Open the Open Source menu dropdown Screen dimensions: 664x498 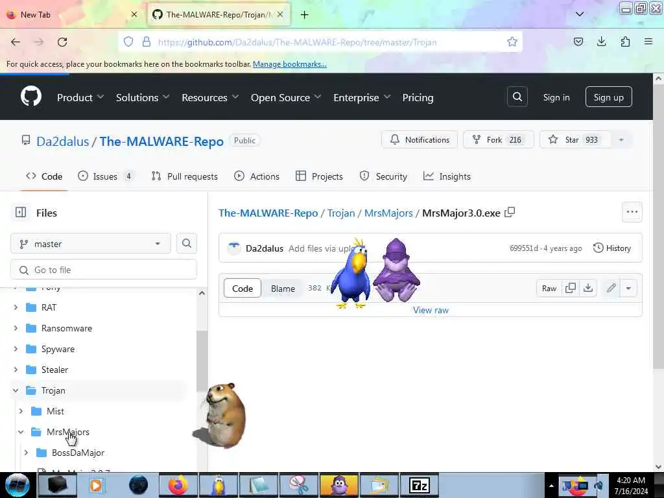[286, 97]
